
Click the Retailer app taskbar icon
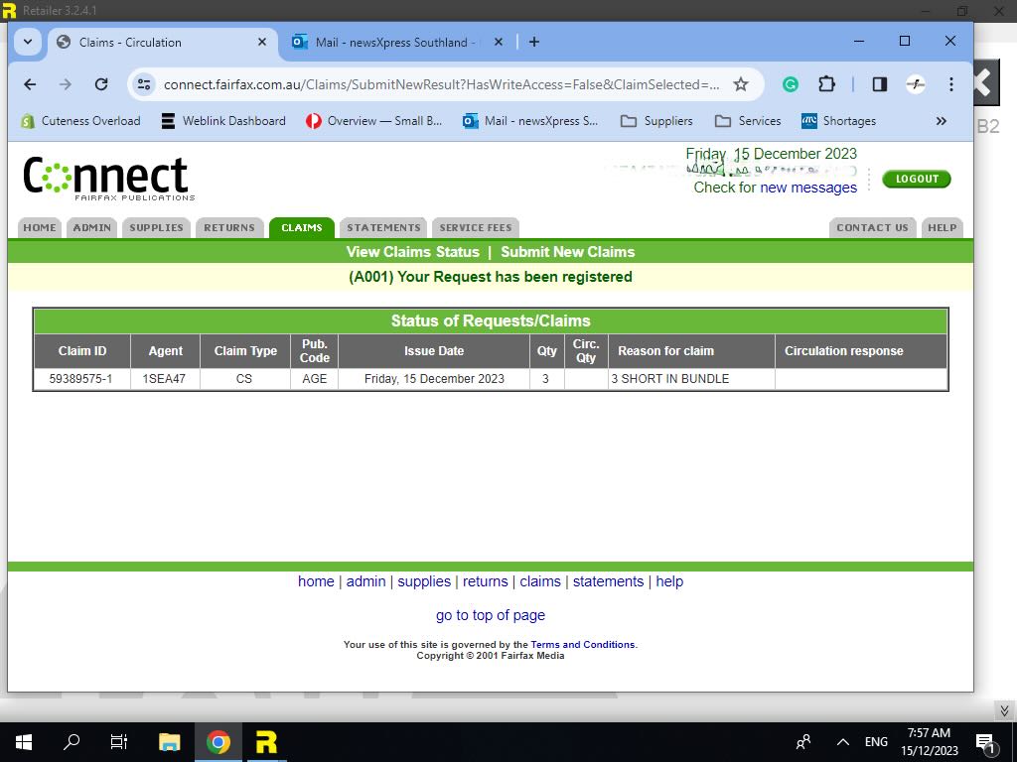266,742
